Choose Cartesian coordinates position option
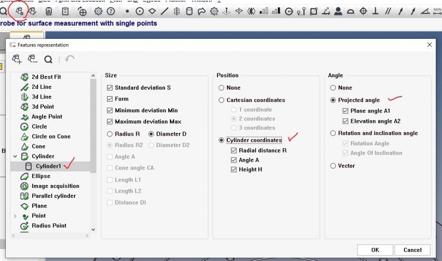 point(222,100)
